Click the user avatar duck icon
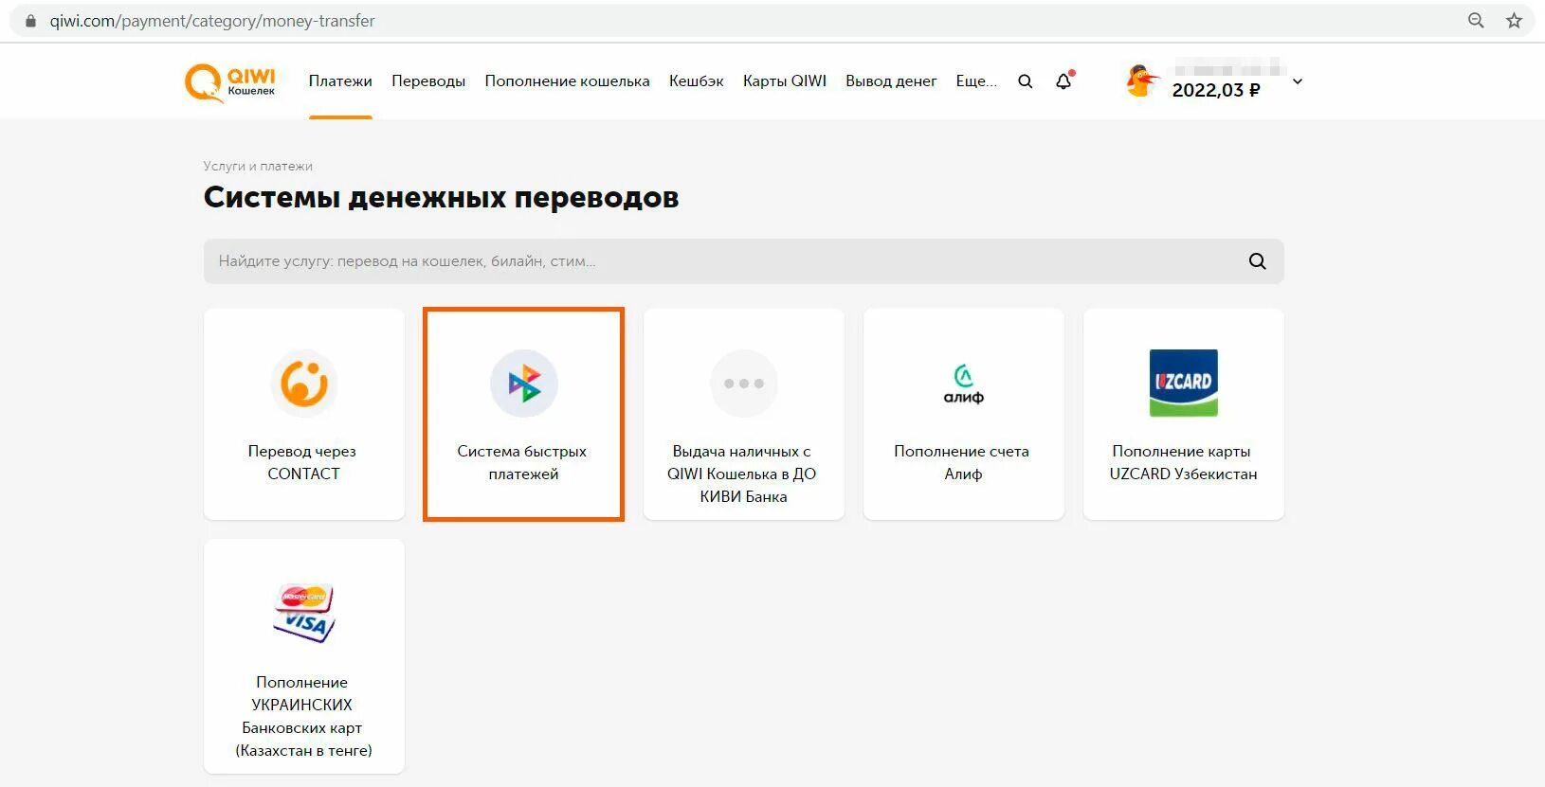The image size is (1545, 787). (1142, 81)
